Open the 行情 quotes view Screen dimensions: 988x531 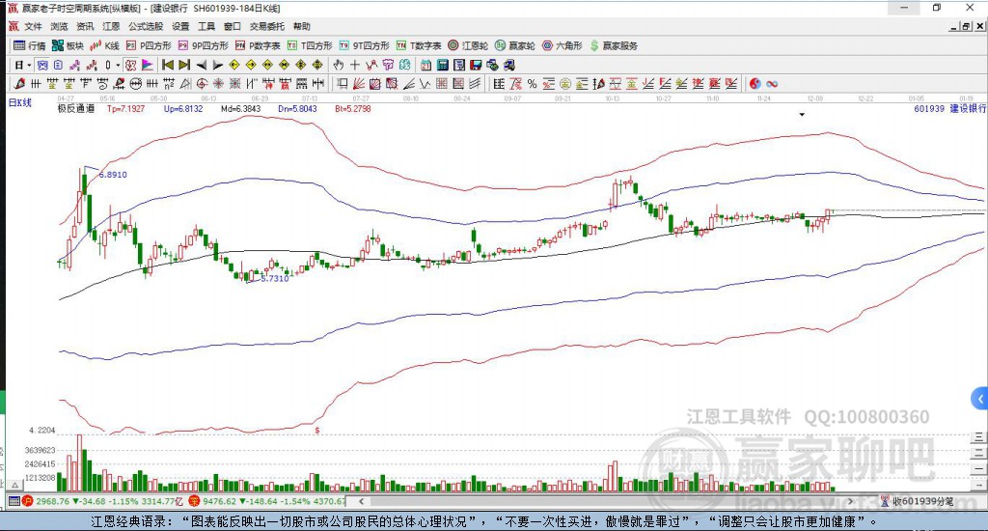(30, 45)
